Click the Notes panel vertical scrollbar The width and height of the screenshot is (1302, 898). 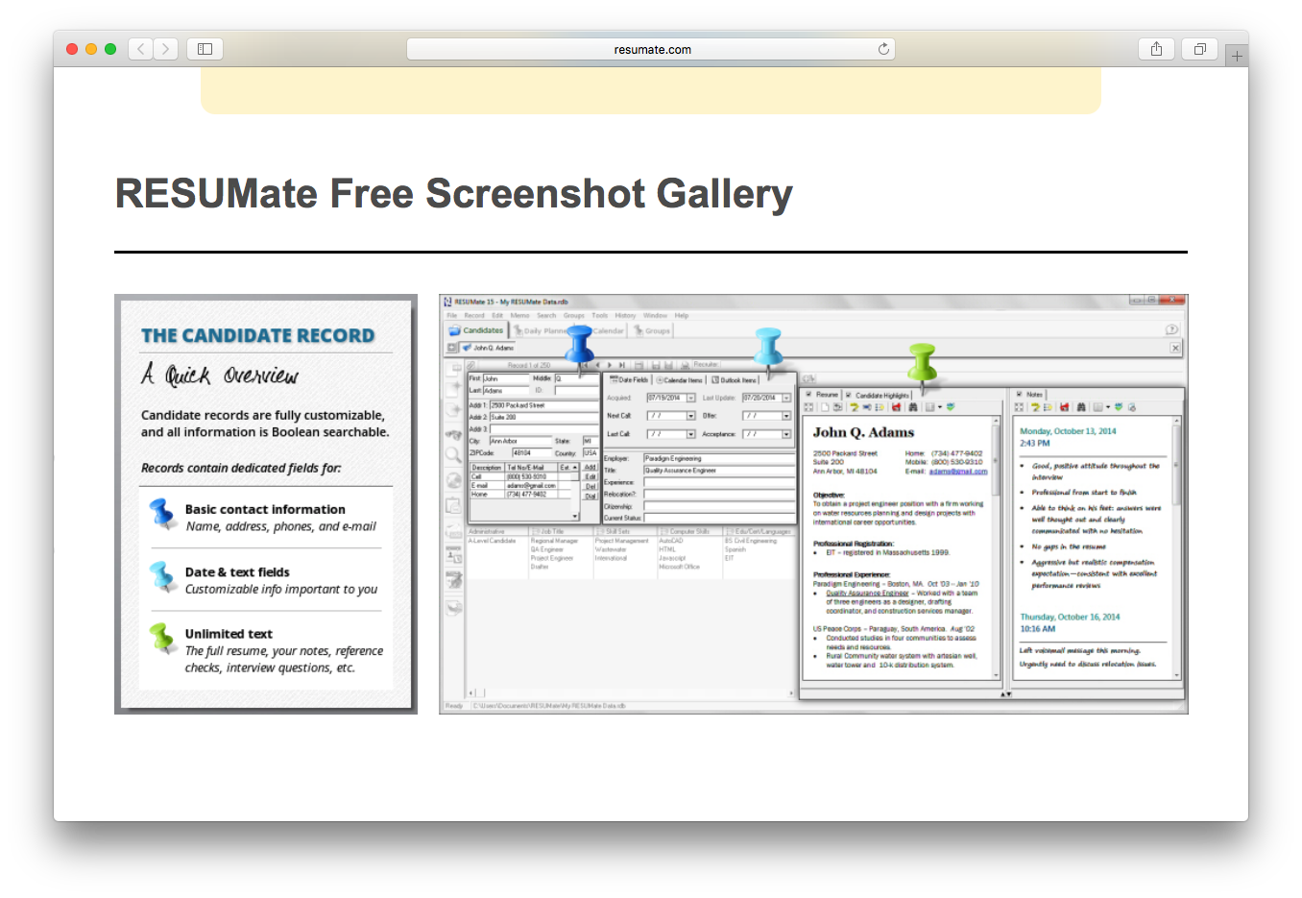(x=1177, y=547)
